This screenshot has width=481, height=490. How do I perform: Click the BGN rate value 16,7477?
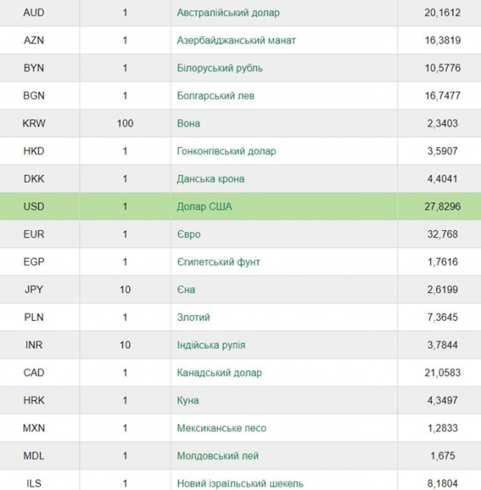pos(443,96)
